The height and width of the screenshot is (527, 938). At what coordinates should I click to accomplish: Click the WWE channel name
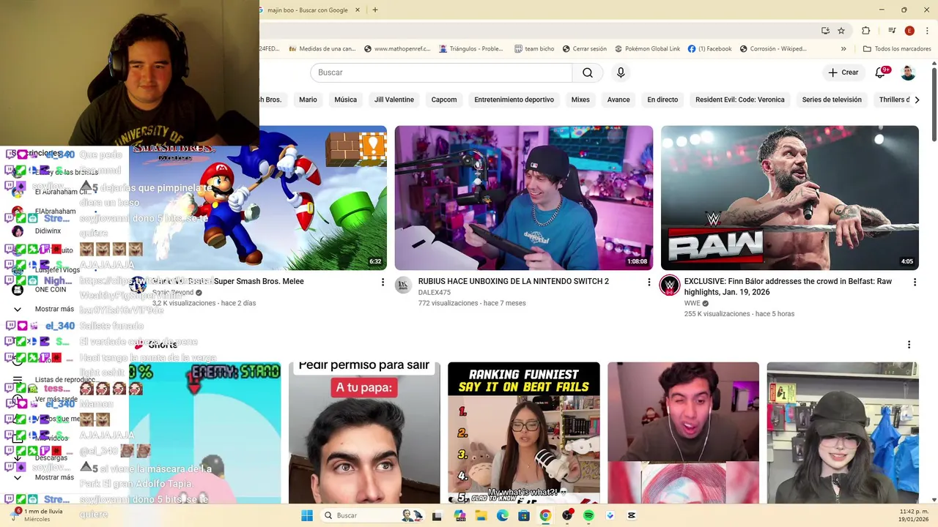coord(693,303)
